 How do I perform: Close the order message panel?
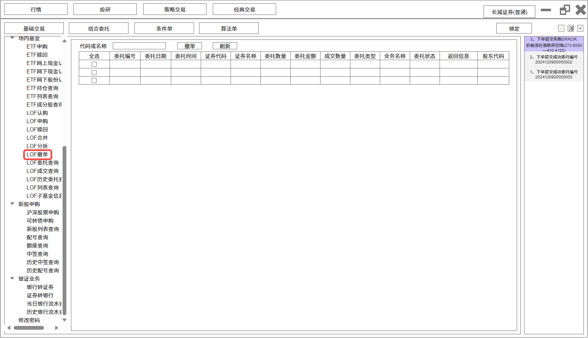tap(581, 28)
